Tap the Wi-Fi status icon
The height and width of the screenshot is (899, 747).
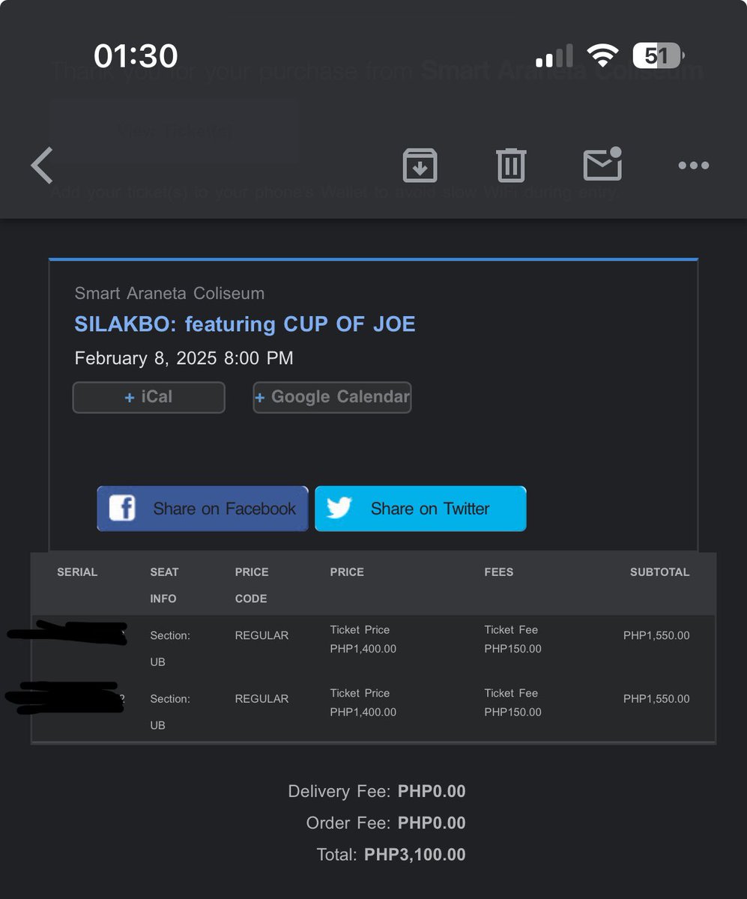[602, 55]
